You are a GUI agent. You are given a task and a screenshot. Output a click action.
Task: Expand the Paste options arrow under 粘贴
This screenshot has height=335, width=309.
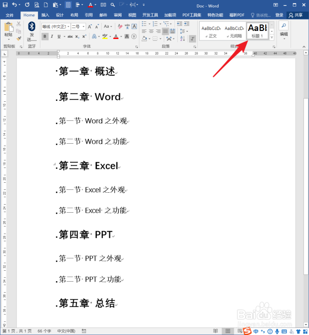(9, 39)
